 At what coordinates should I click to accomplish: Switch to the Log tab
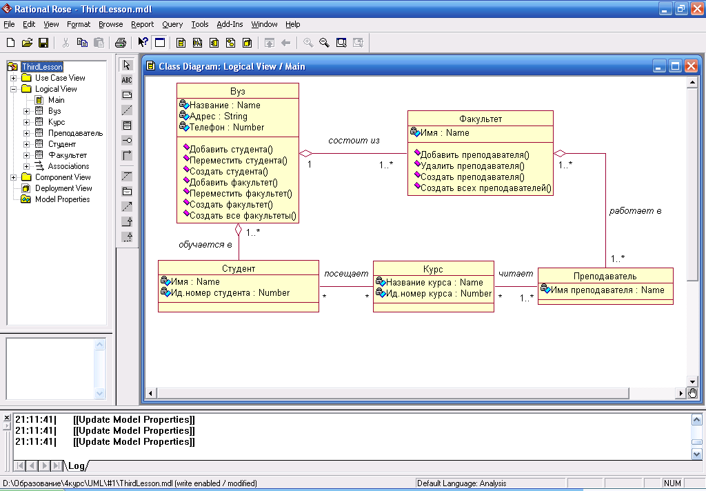(76, 465)
